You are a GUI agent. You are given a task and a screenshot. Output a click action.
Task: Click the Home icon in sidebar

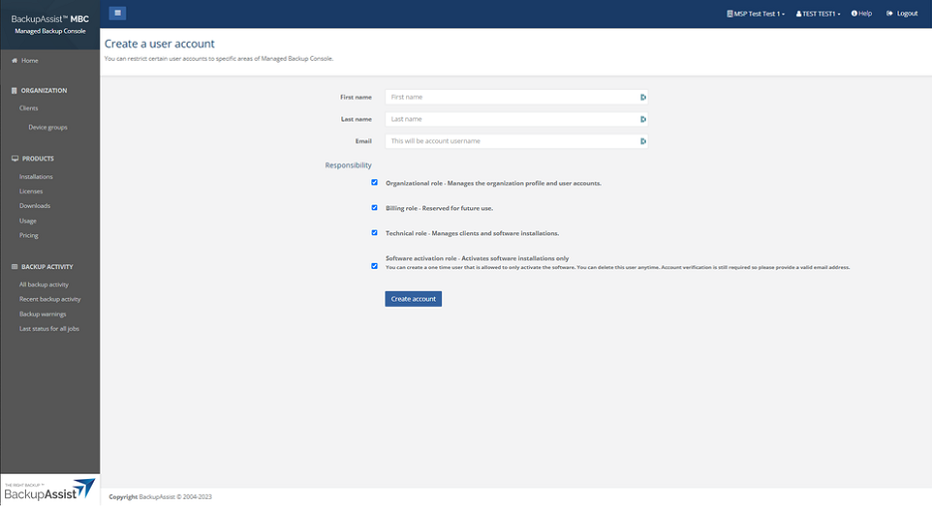click(14, 61)
